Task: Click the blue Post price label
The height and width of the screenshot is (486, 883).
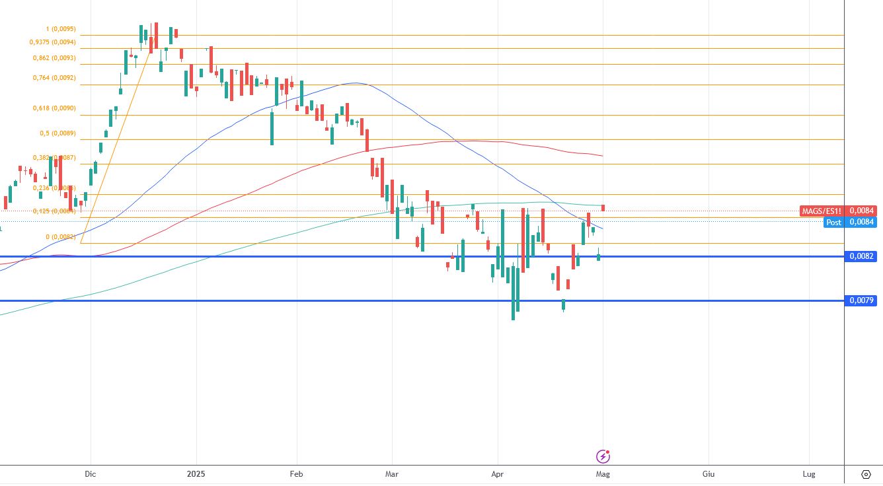Action: (834, 223)
